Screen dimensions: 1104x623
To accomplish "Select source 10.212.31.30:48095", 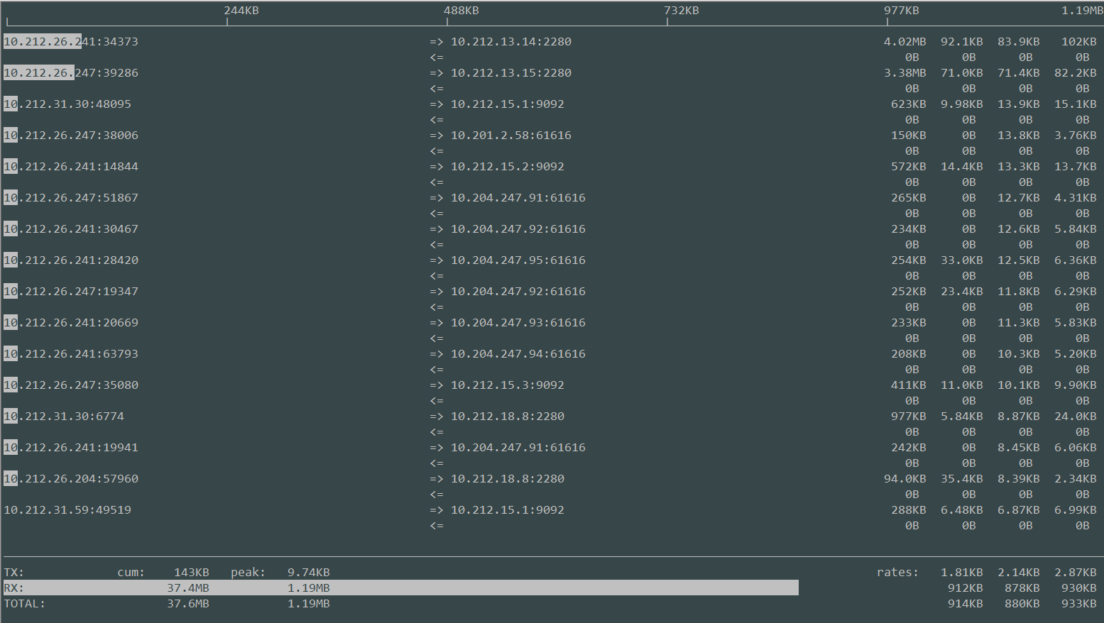I will 67,104.
